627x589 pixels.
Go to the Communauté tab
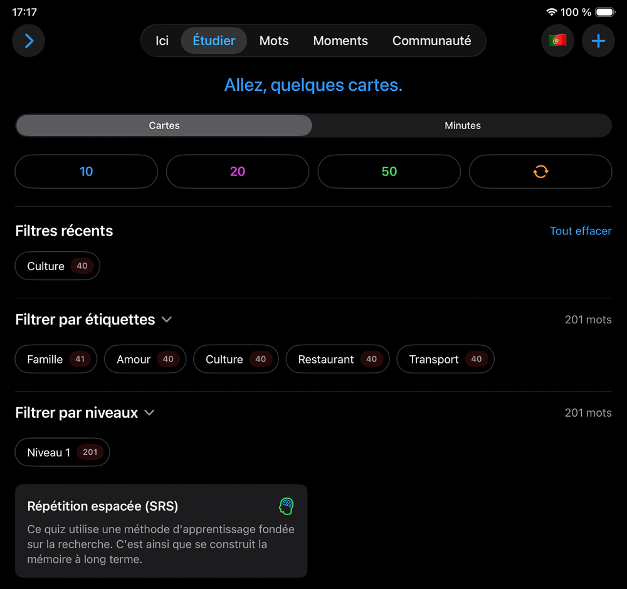[x=431, y=41]
